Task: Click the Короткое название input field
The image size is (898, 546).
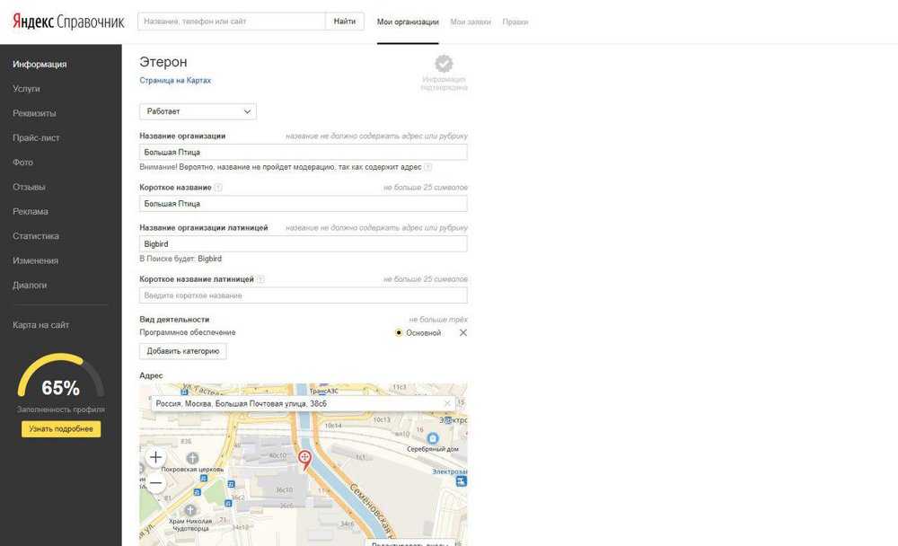Action: (303, 204)
